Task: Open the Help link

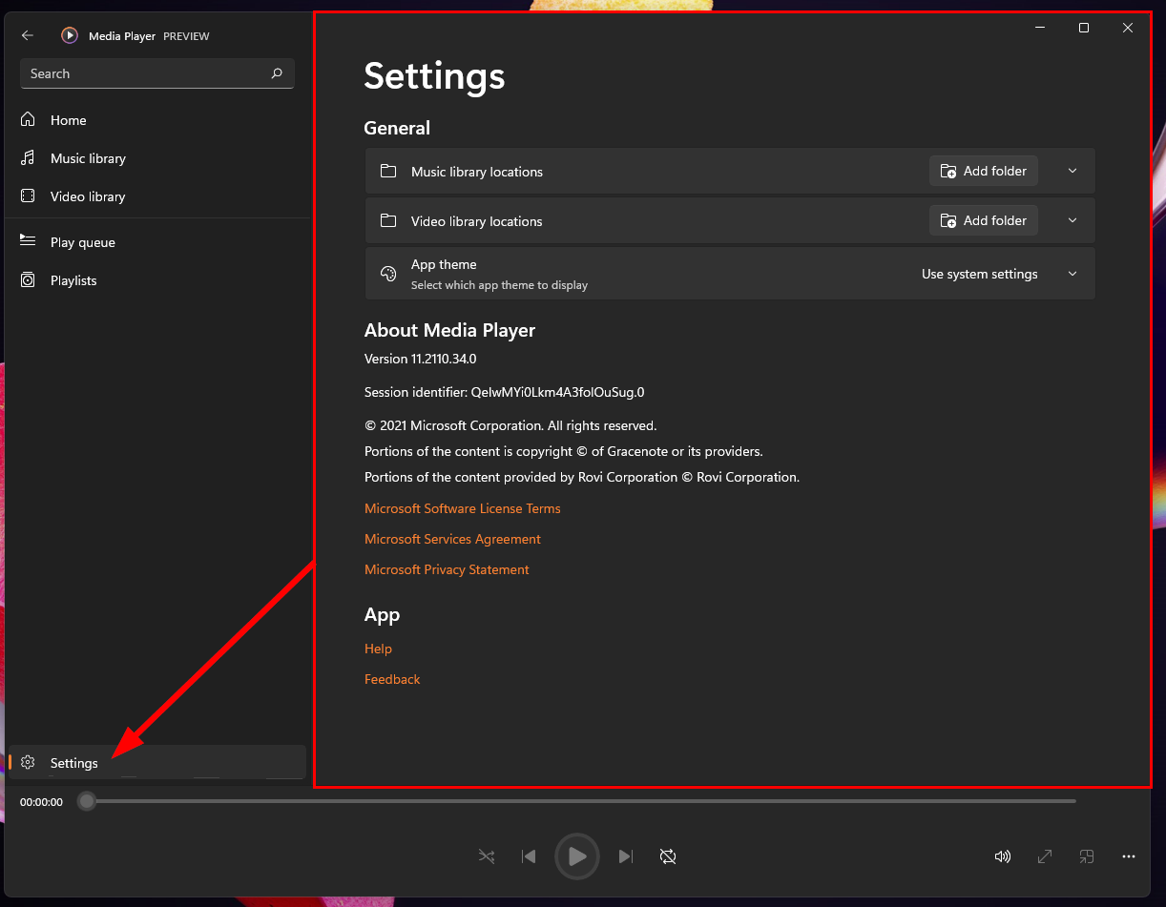Action: coord(378,649)
